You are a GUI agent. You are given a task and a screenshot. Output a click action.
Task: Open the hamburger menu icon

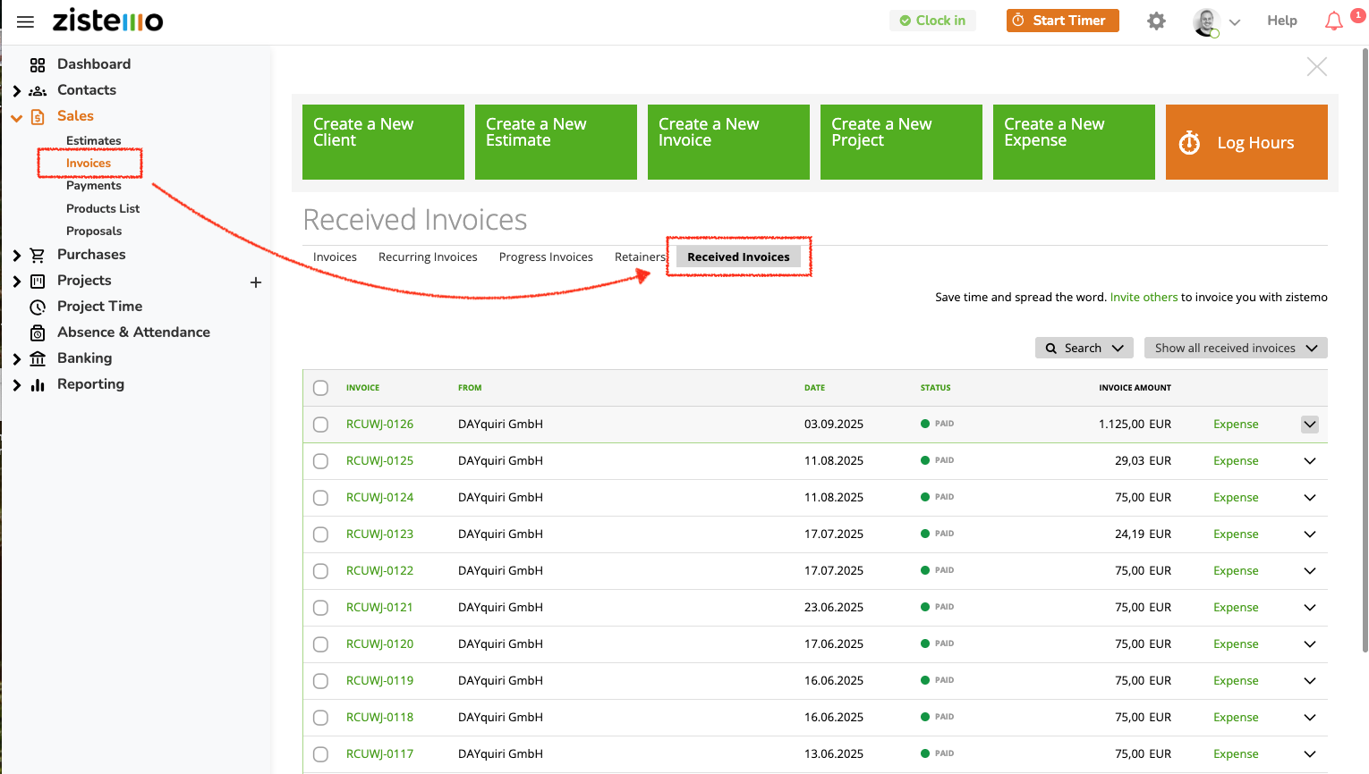25,21
